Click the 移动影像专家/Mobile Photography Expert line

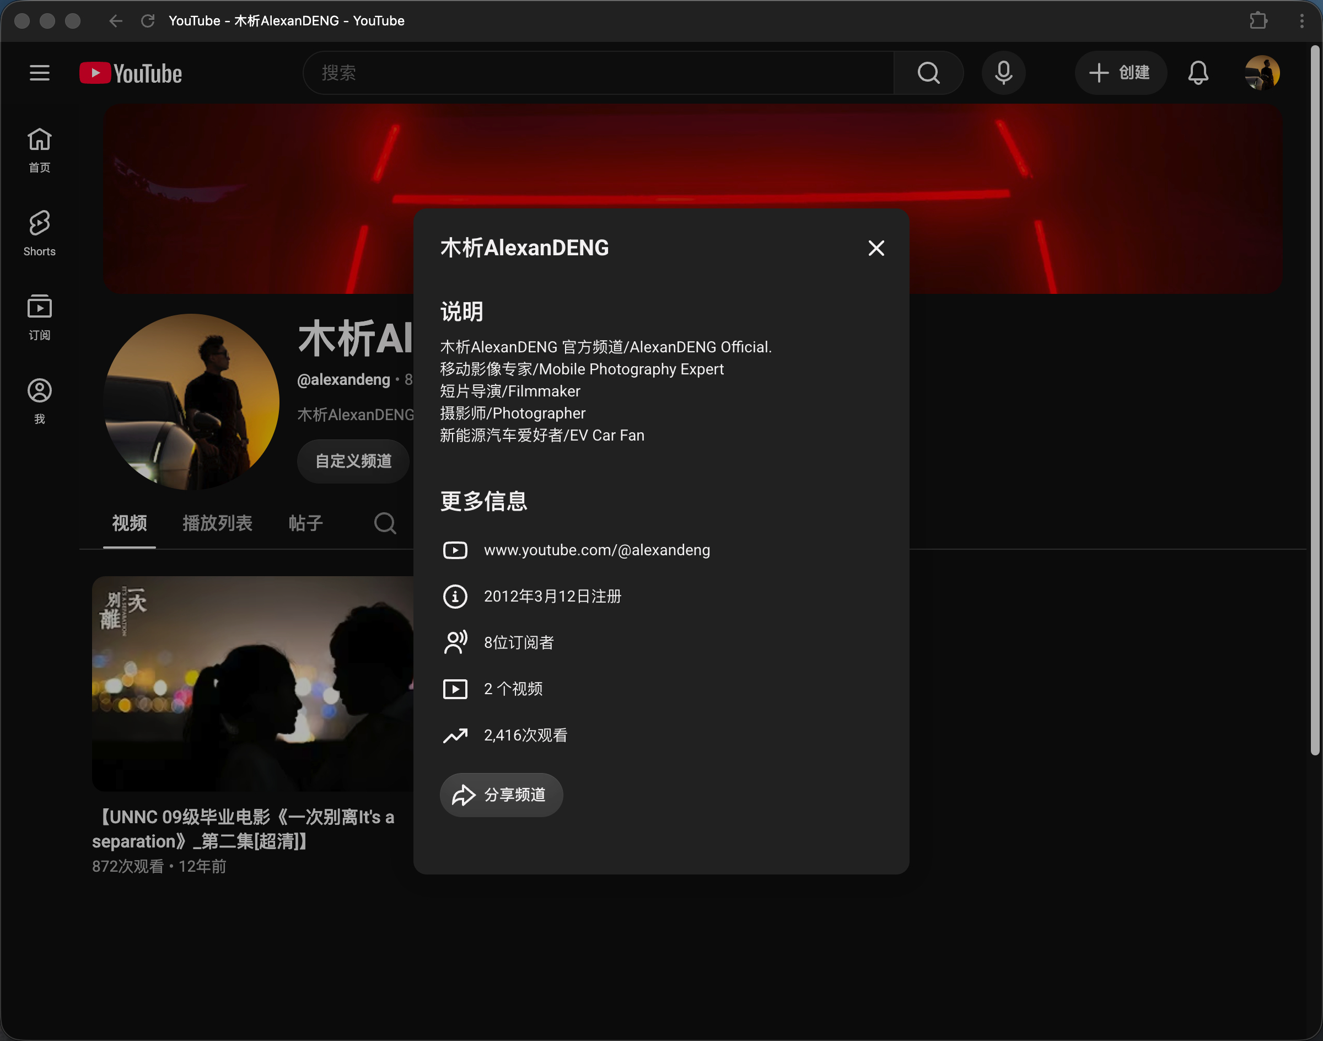tap(582, 369)
